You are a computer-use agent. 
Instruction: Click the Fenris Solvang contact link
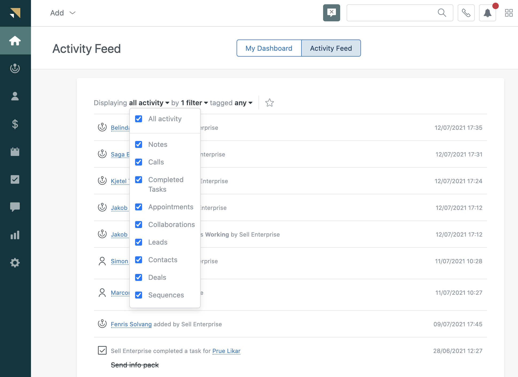(131, 324)
